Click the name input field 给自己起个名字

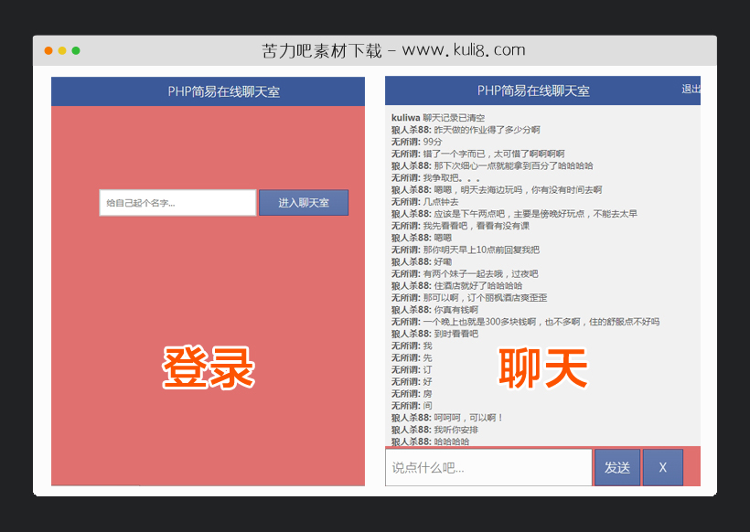(x=176, y=202)
